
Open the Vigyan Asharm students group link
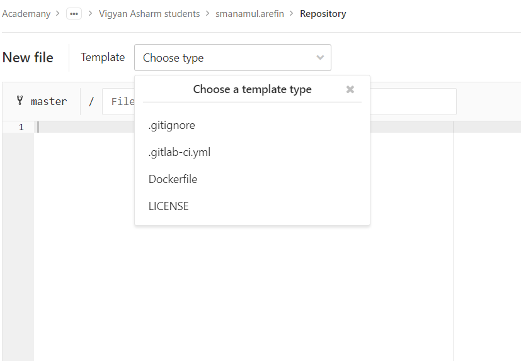149,14
